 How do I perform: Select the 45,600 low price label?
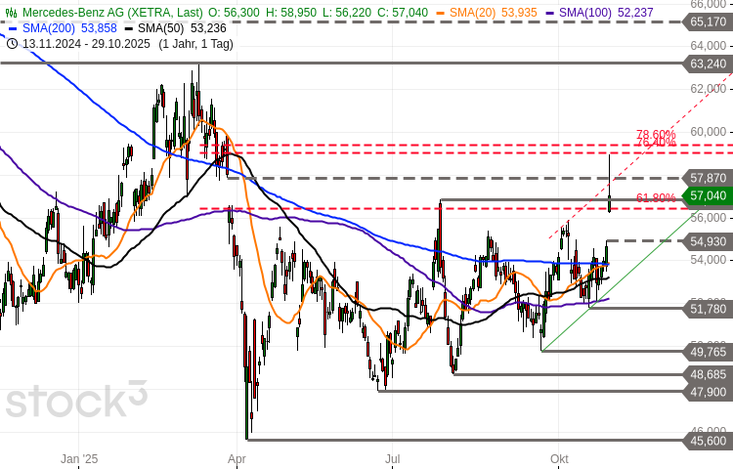pyautogui.click(x=709, y=441)
